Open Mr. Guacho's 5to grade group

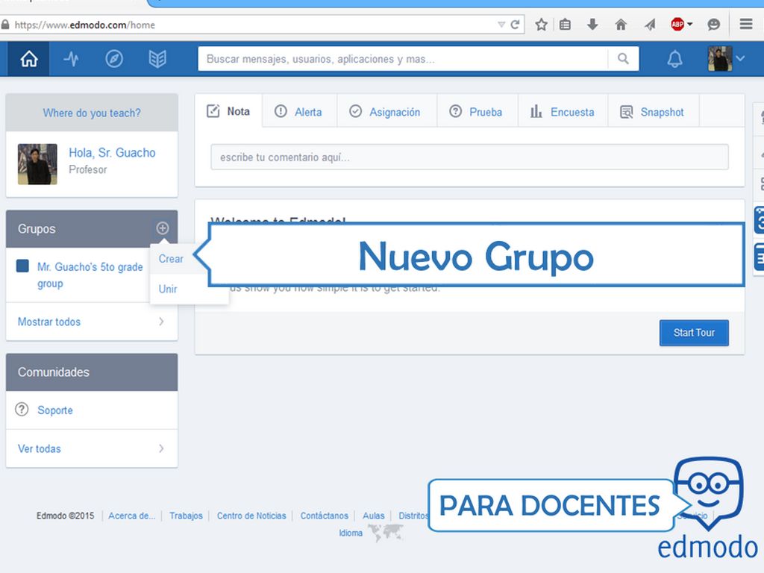(90, 275)
